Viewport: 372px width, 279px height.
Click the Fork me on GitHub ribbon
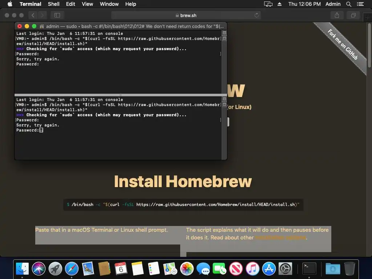tap(342, 44)
